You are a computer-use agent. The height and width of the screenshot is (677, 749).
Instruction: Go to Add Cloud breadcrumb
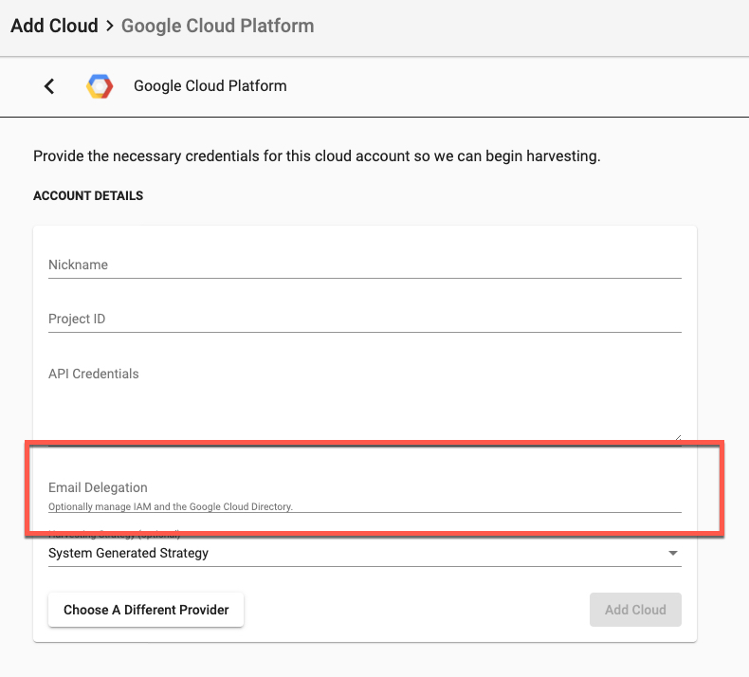(54, 26)
